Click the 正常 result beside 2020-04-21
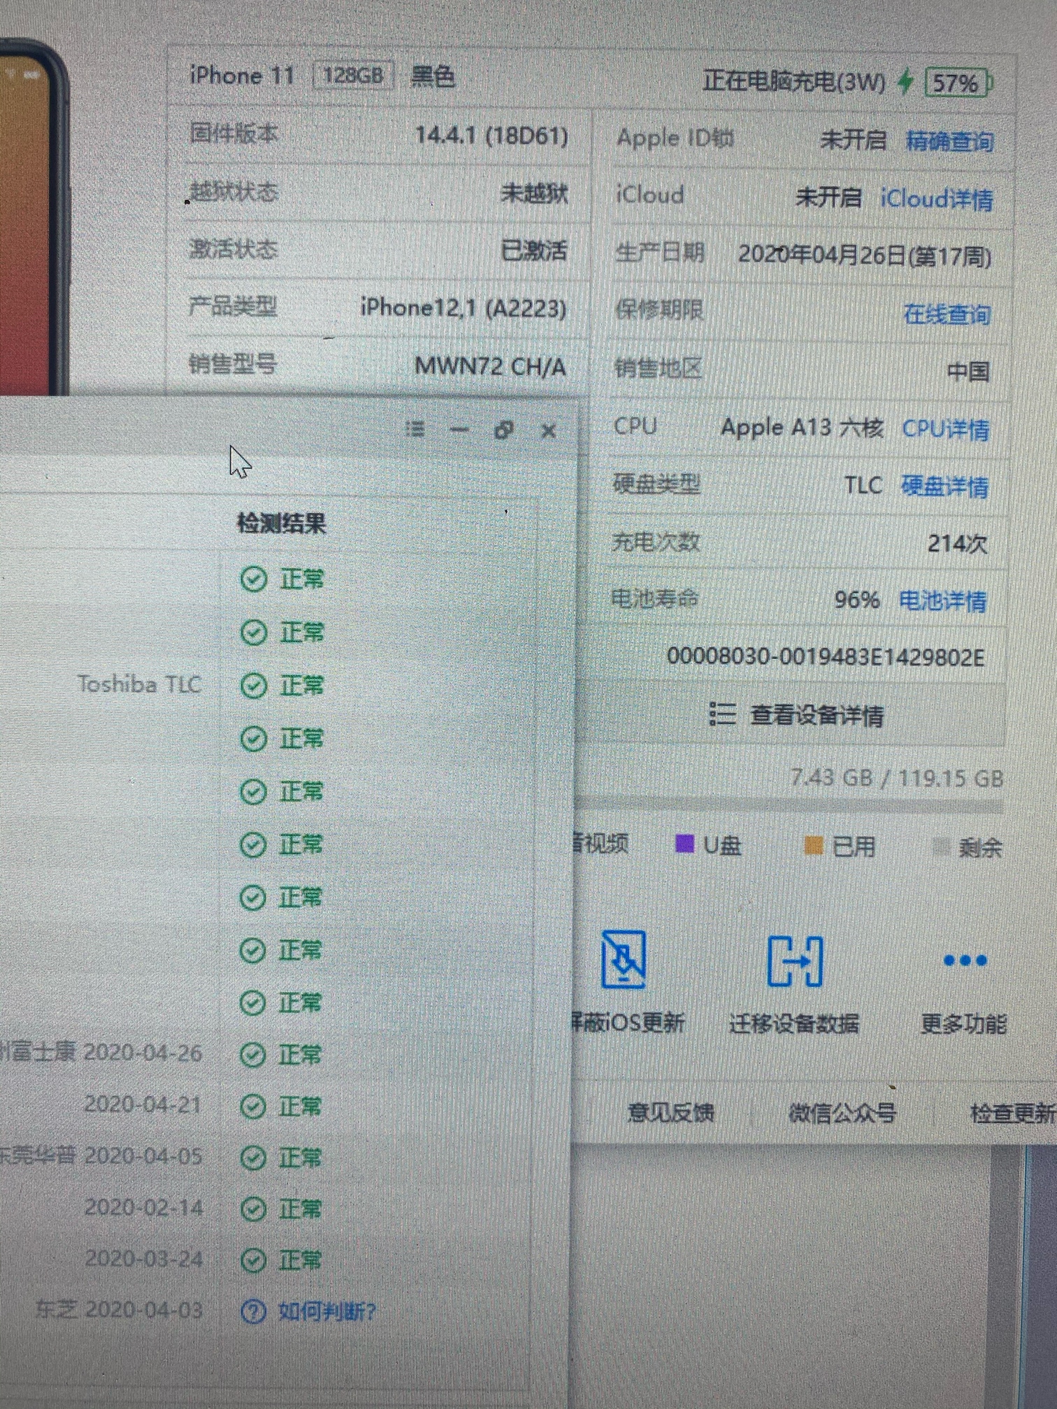The width and height of the screenshot is (1057, 1409). [280, 1106]
